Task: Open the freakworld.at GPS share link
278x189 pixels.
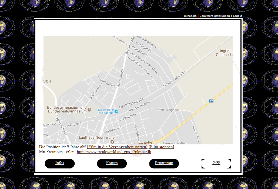Action: (x=114, y=152)
